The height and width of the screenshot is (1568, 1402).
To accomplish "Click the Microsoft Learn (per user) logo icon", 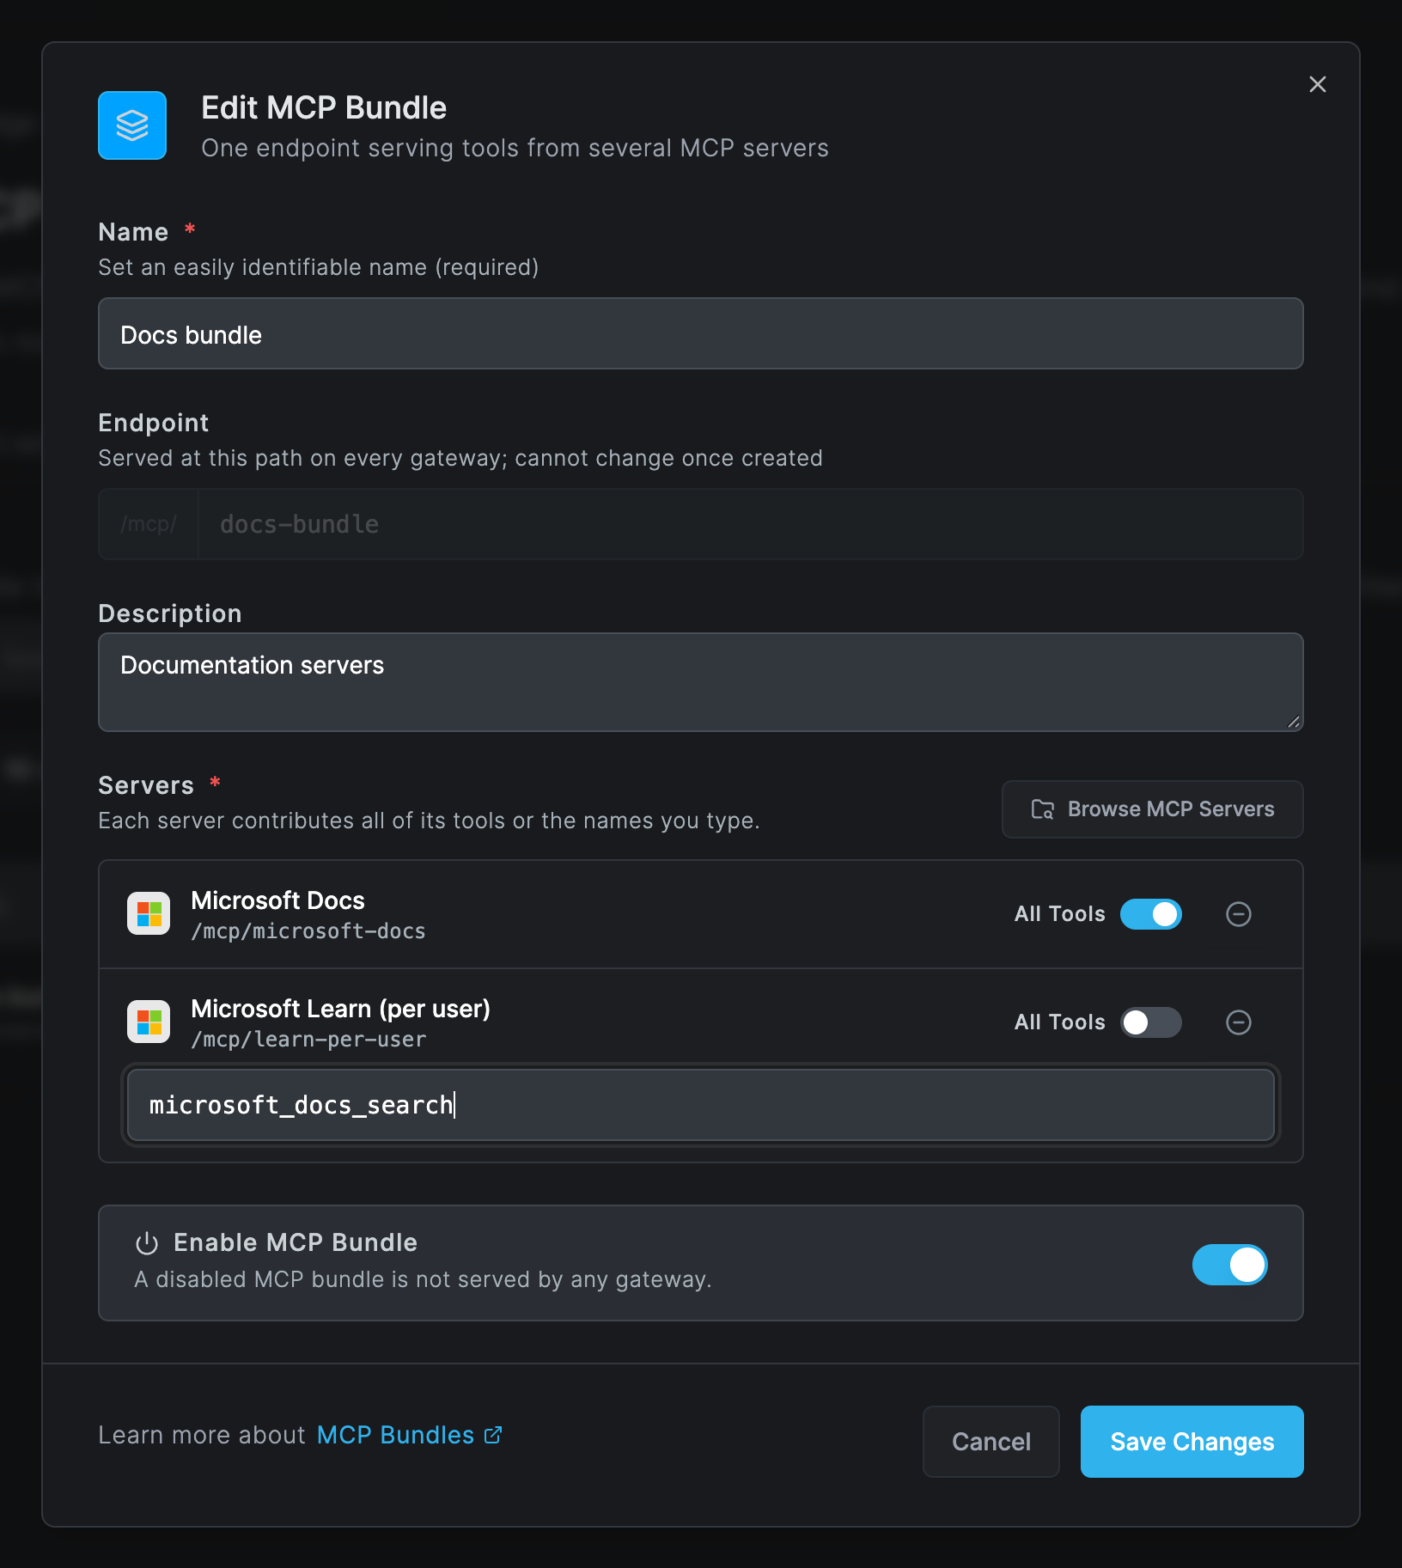I will (149, 1022).
